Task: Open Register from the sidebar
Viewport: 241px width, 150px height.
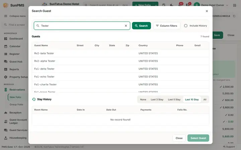Action: pos(14,54)
